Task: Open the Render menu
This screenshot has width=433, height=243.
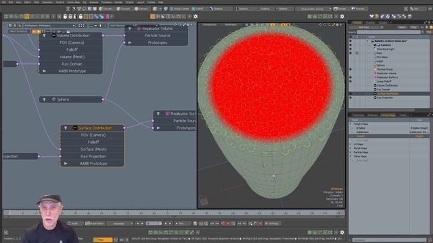Action: (118, 2)
